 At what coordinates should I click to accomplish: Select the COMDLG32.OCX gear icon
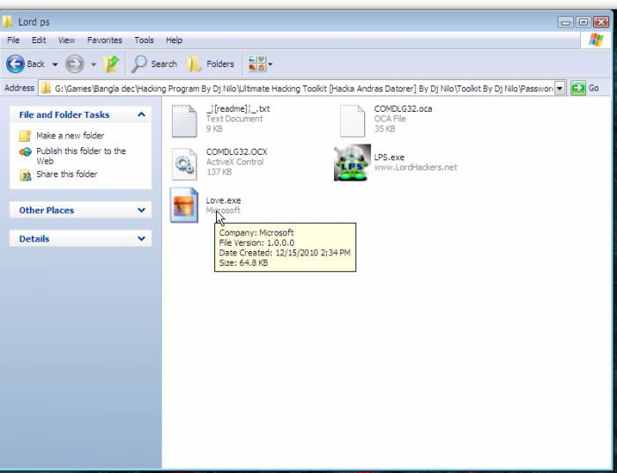point(184,164)
